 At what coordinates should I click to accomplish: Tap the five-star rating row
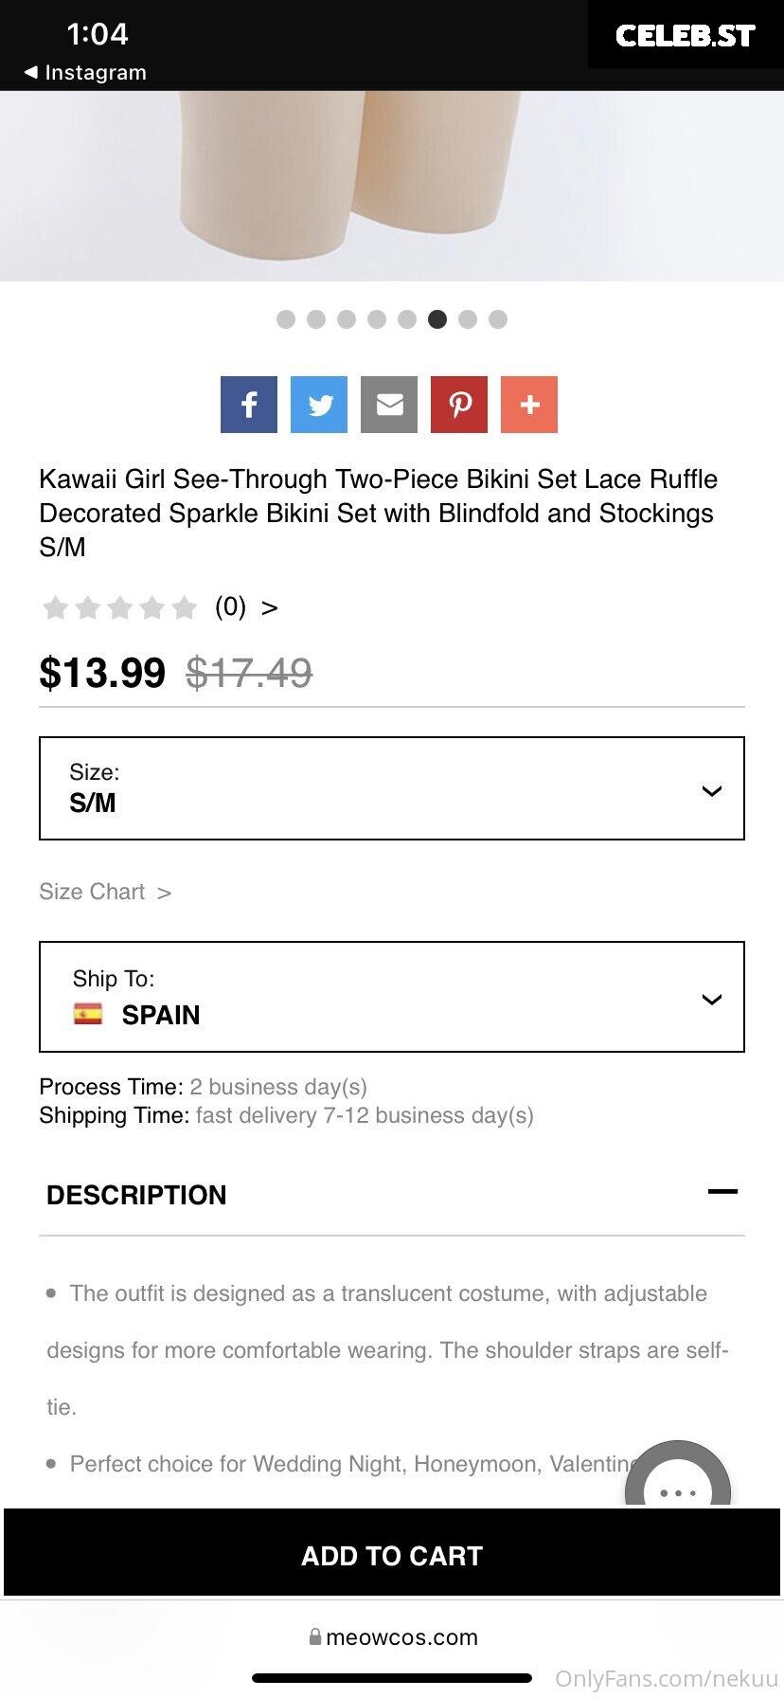click(119, 607)
